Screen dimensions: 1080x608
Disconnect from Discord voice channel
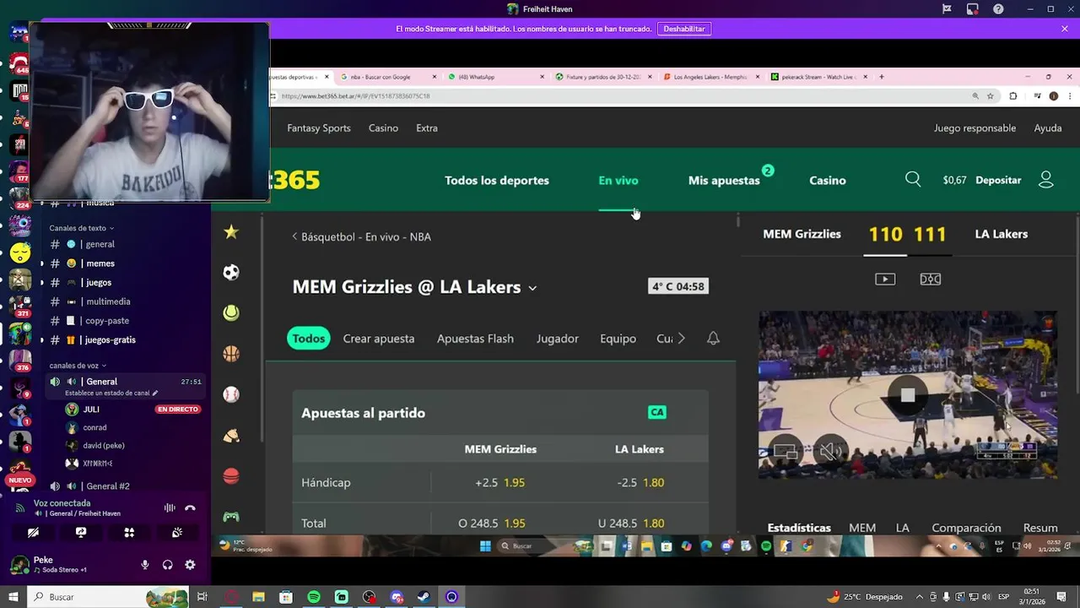tap(190, 508)
